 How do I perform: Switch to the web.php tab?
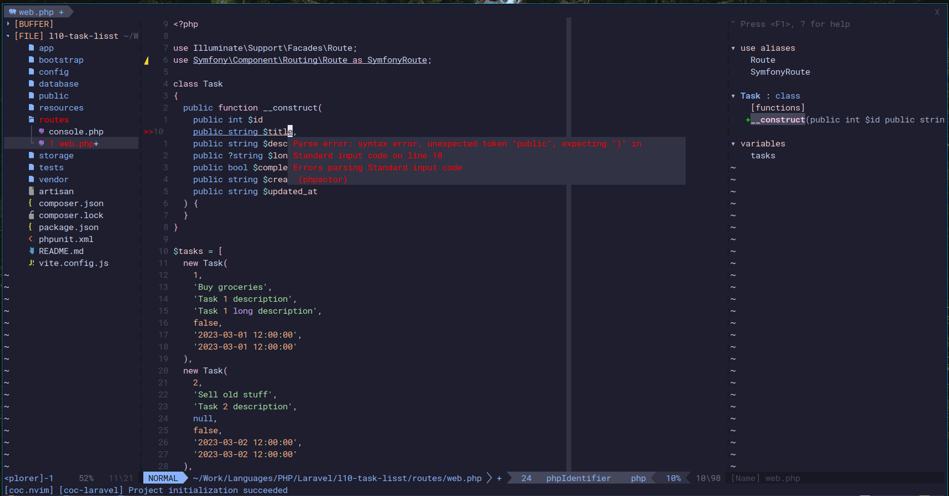(36, 12)
